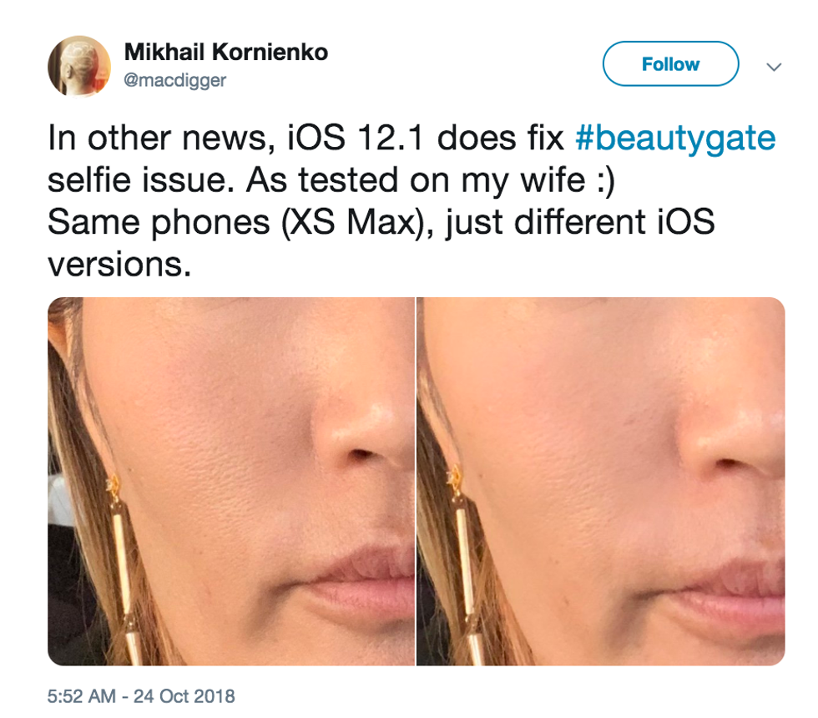Screen dimensions: 818x718
Task: Click the "Same phones (XS Max)" text line
Action: (x=381, y=222)
